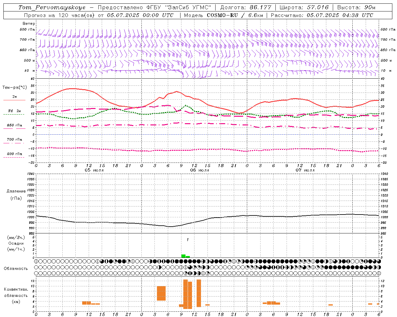Select the longitude value 86.177
The height and width of the screenshot is (317, 397).
[x=261, y=7]
